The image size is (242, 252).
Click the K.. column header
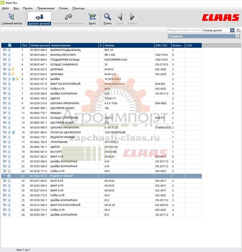[x=101, y=45]
